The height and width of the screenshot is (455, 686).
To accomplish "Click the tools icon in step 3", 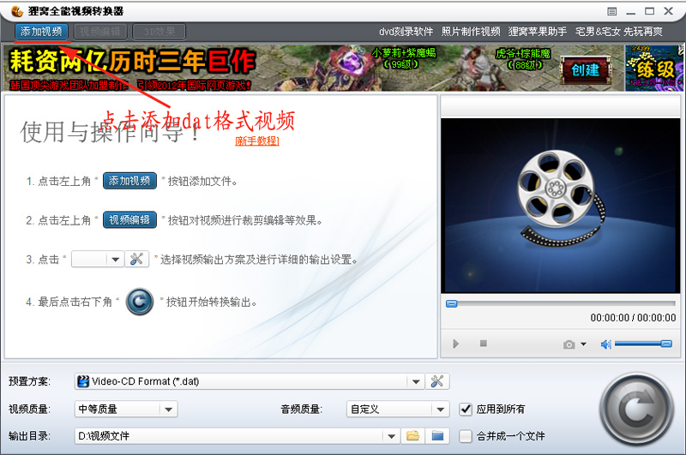I will [x=136, y=259].
